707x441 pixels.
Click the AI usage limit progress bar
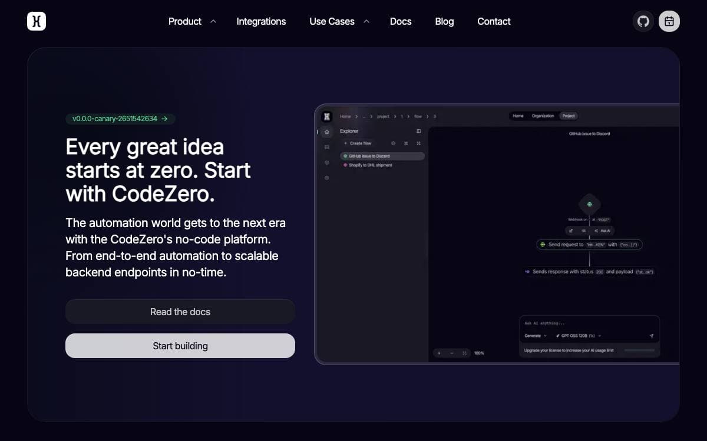pyautogui.click(x=639, y=350)
